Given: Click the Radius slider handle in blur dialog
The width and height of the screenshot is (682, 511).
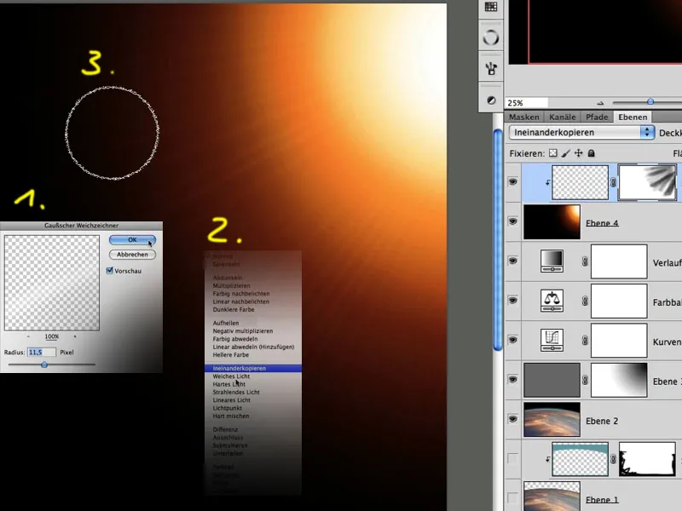Looking at the screenshot, I should (44, 365).
